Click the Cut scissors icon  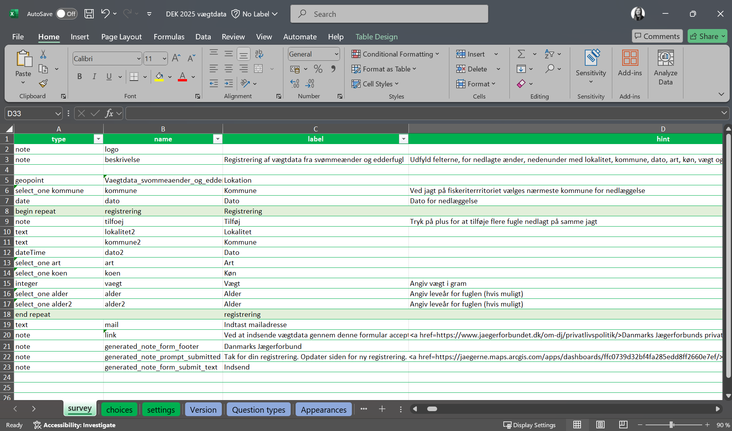(43, 54)
